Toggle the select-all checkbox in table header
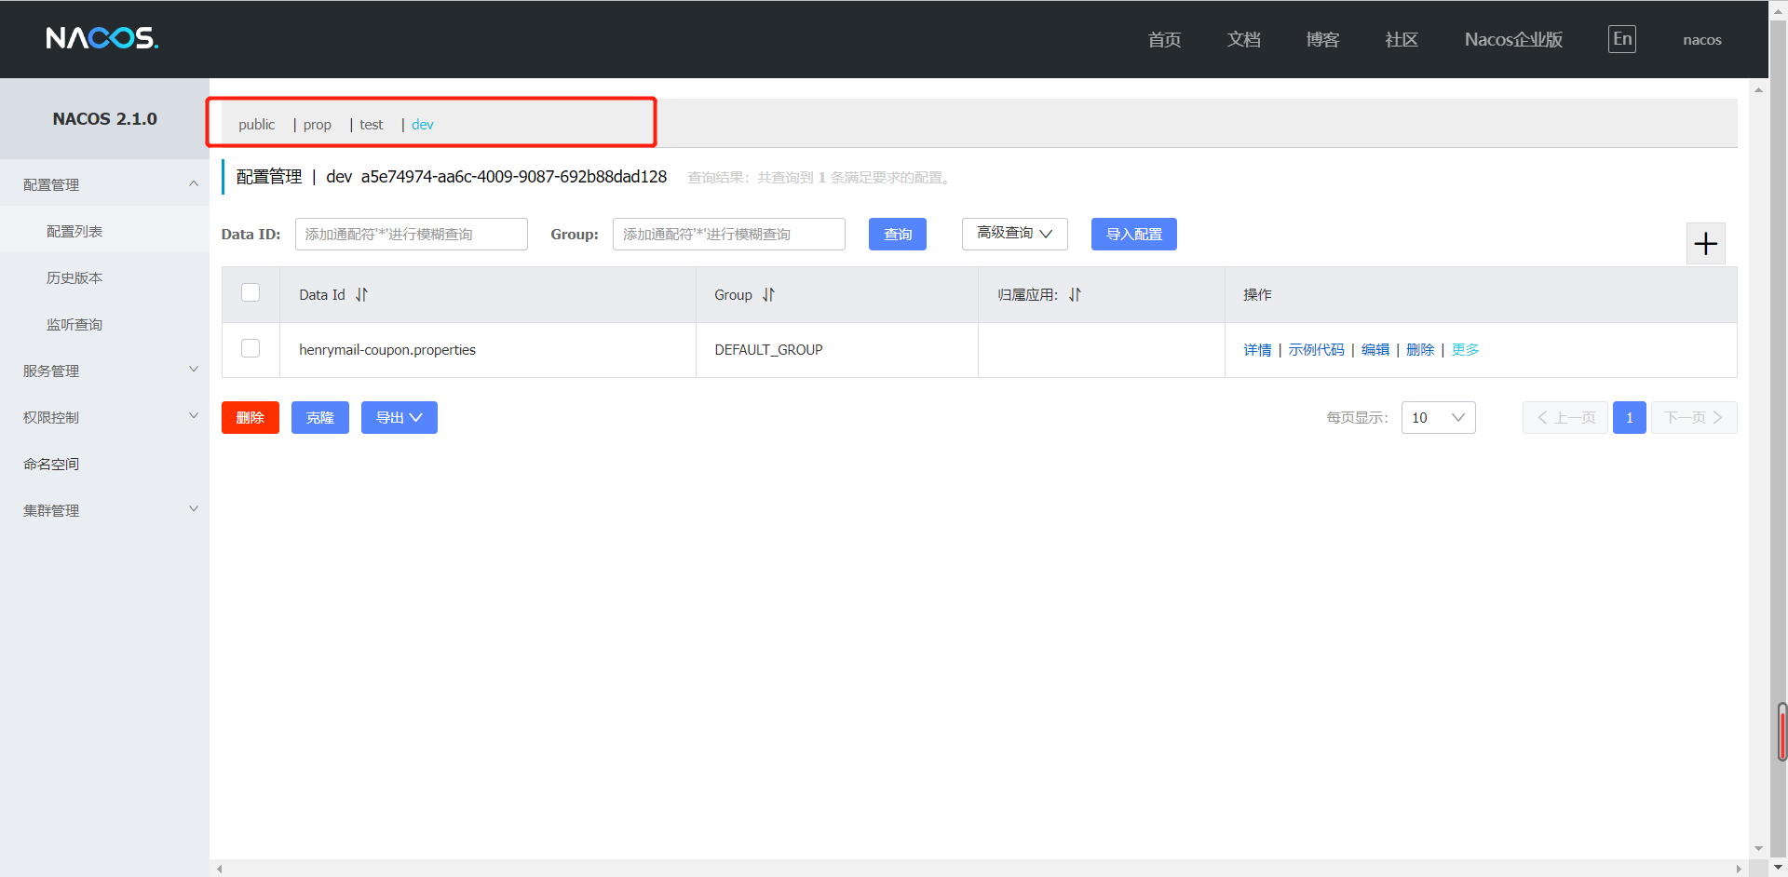This screenshot has height=877, width=1788. point(251,293)
